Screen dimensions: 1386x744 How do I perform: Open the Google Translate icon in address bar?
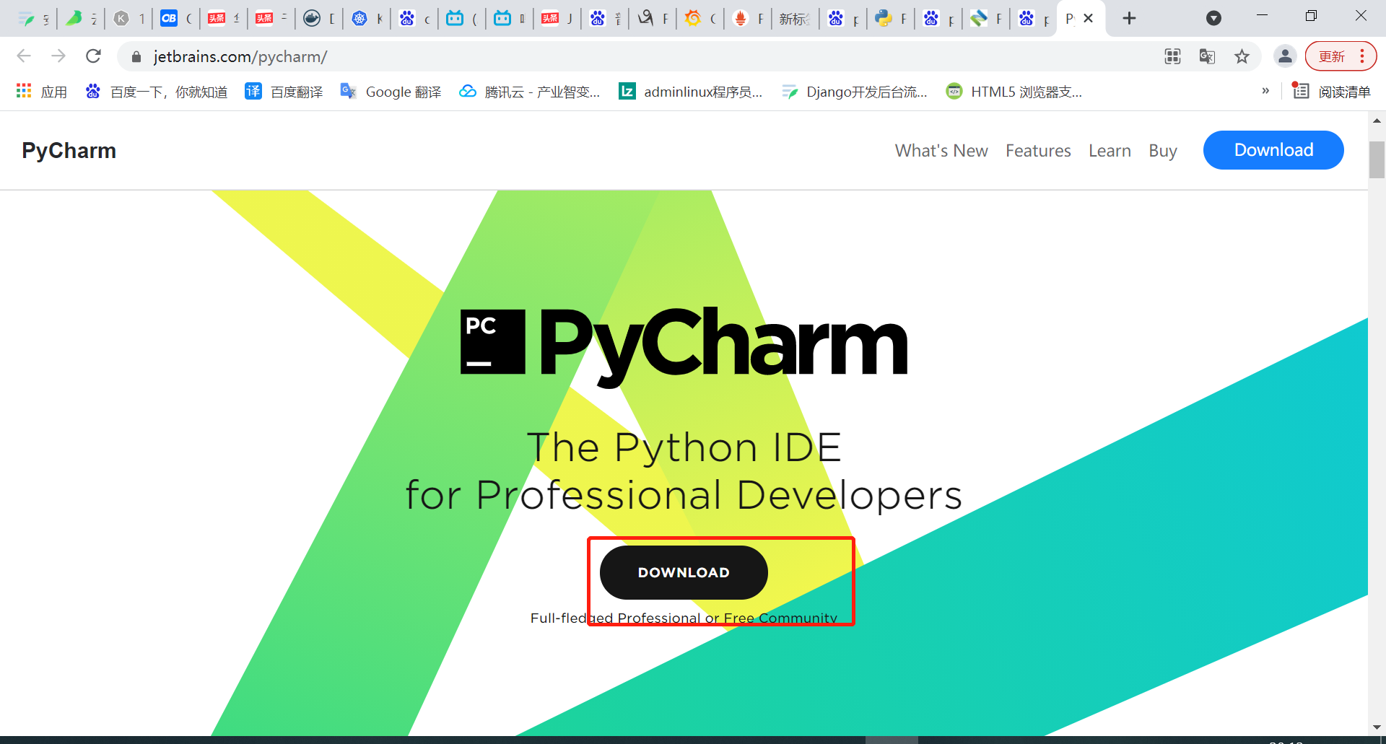[1207, 56]
